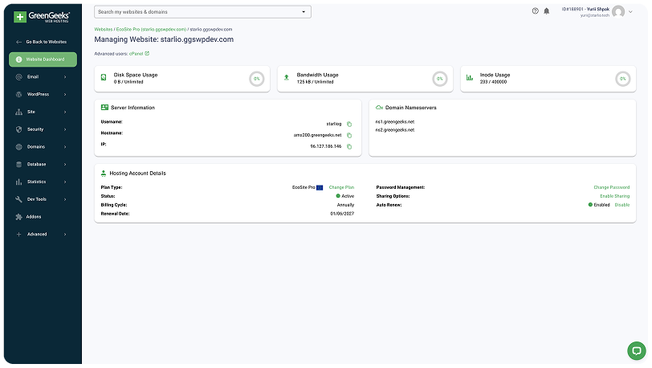Screen dimensions: 652x368
Task: Select Website Dashboard in sidebar
Action: (x=43, y=59)
